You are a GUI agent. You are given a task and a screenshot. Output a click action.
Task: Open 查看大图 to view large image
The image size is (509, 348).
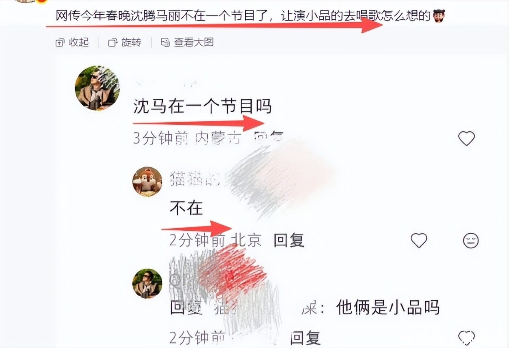pos(187,42)
